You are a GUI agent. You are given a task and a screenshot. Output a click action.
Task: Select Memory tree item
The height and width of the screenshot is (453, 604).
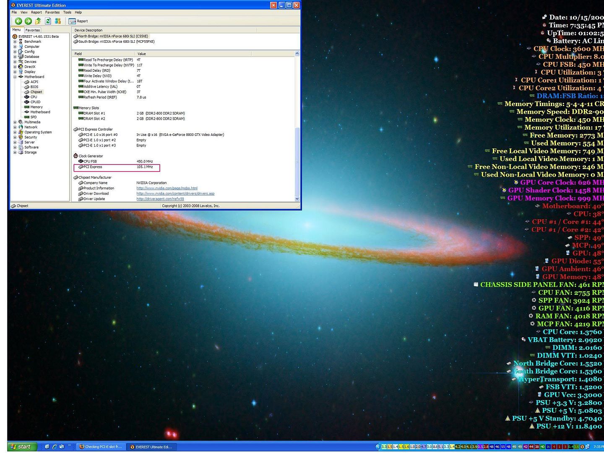36,107
